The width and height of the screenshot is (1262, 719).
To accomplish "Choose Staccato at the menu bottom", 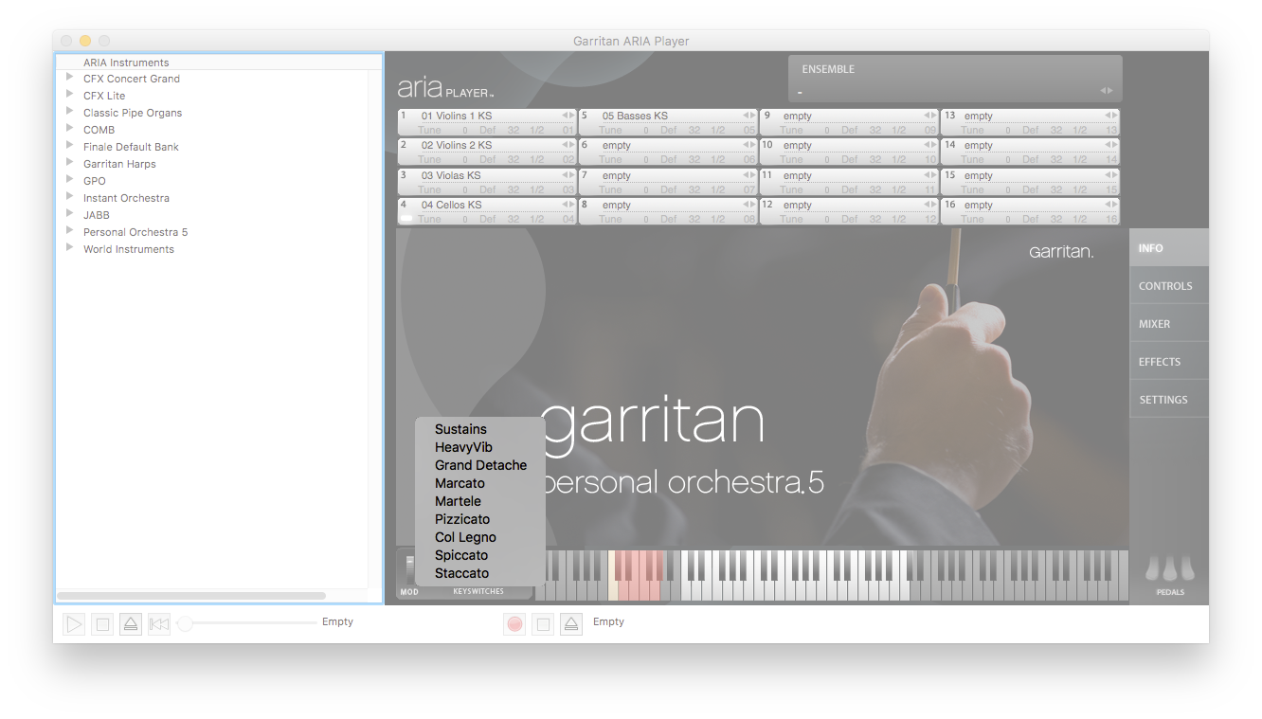I will click(x=480, y=573).
